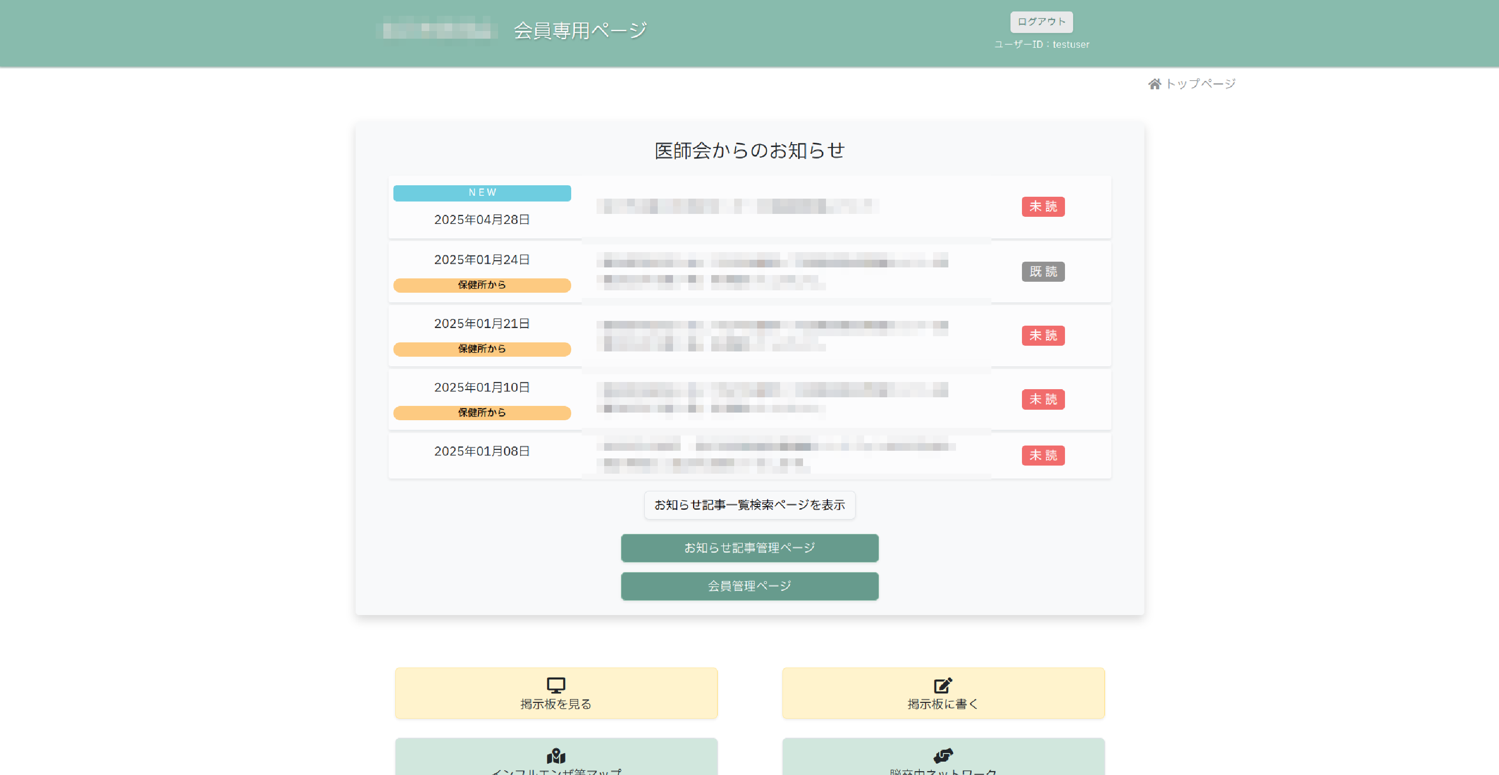Click the 未読 badge for 2025年01月08日
Image resolution: width=1499 pixels, height=775 pixels.
pos(1043,455)
